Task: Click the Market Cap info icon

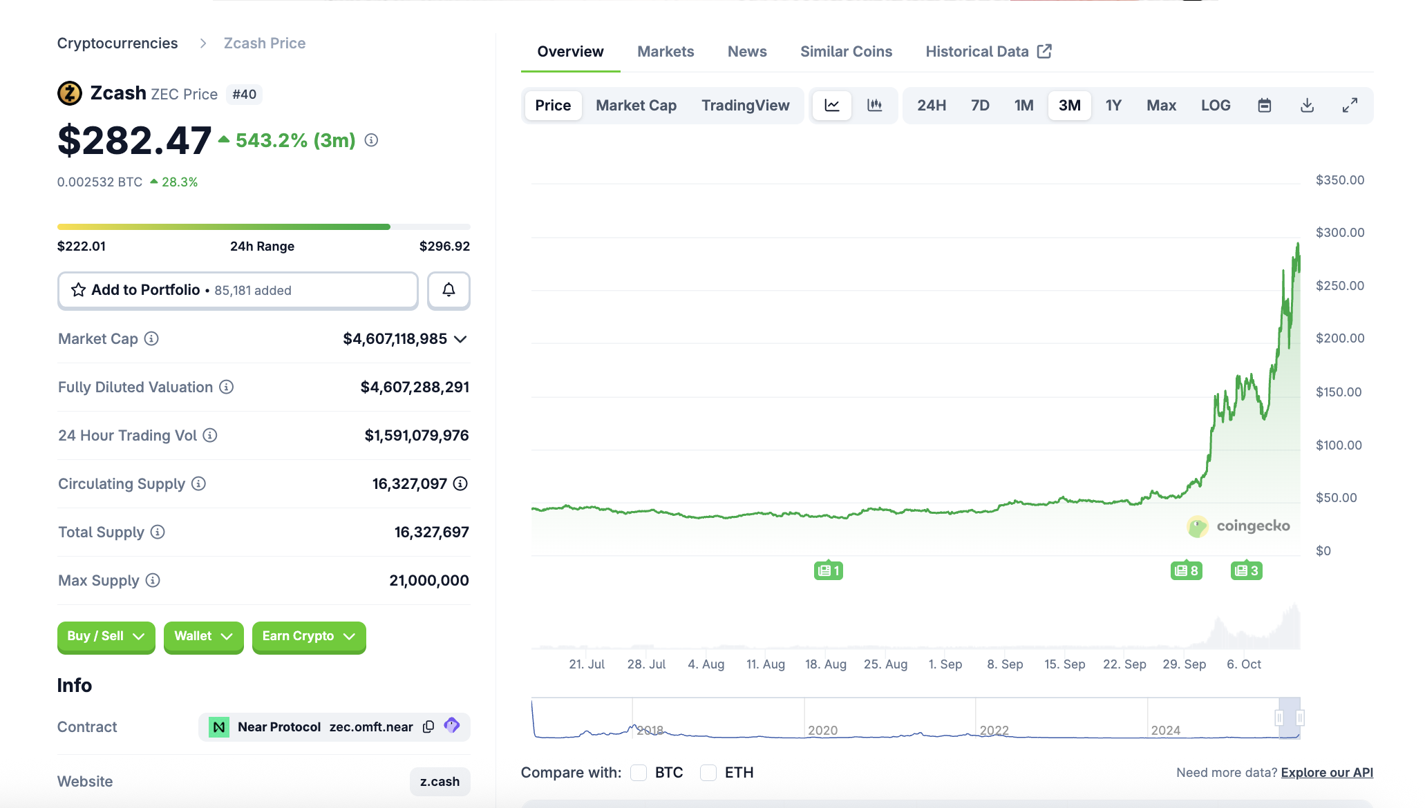Action: tap(151, 338)
